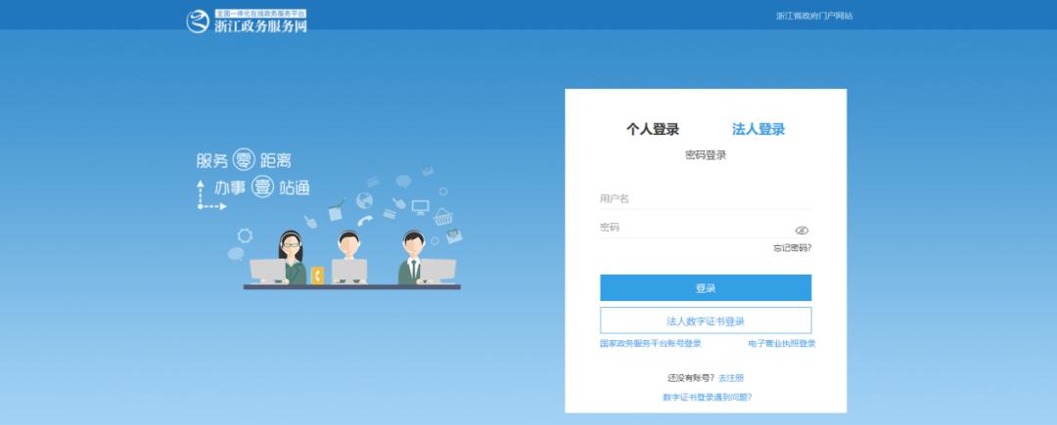The height and width of the screenshot is (425, 1057).
Task: Focus the 用户名 input field
Action: click(x=705, y=198)
